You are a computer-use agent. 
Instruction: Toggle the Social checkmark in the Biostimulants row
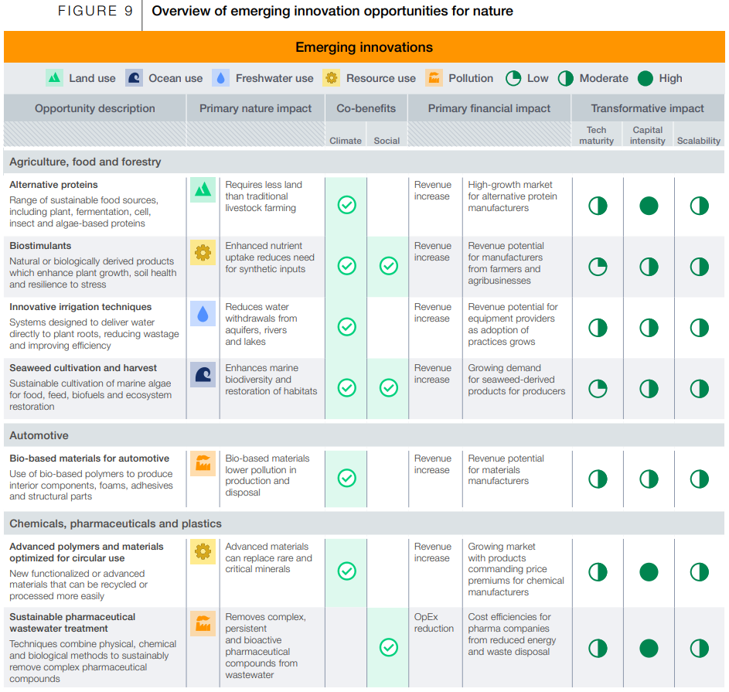(388, 266)
